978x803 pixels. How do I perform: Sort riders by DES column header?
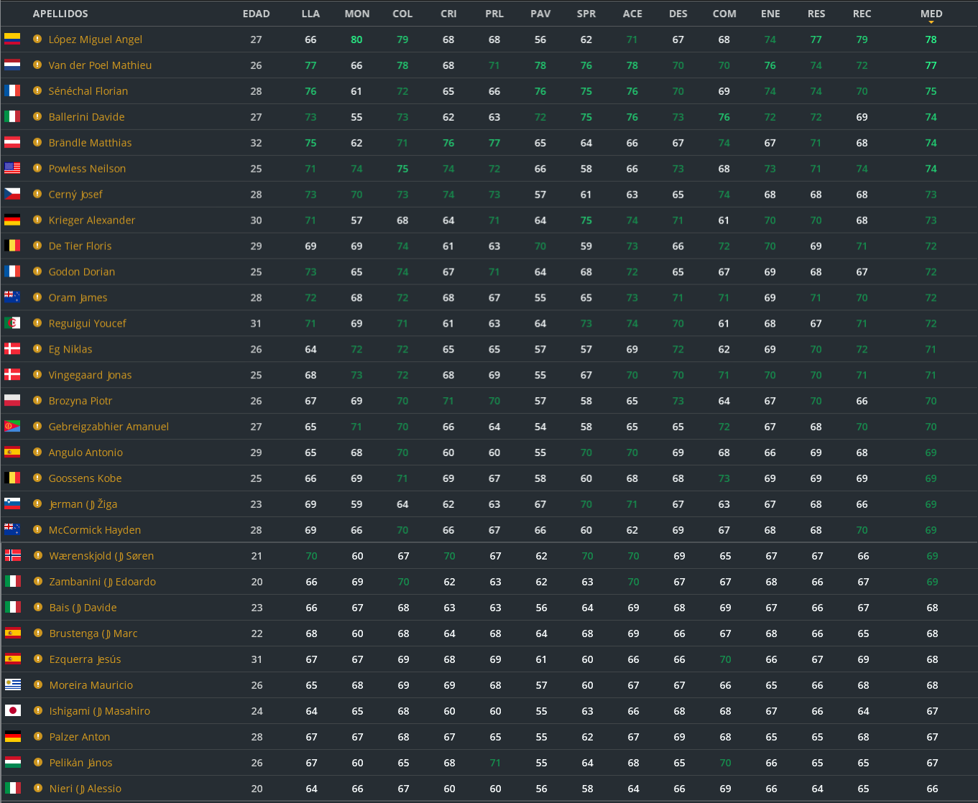(678, 14)
